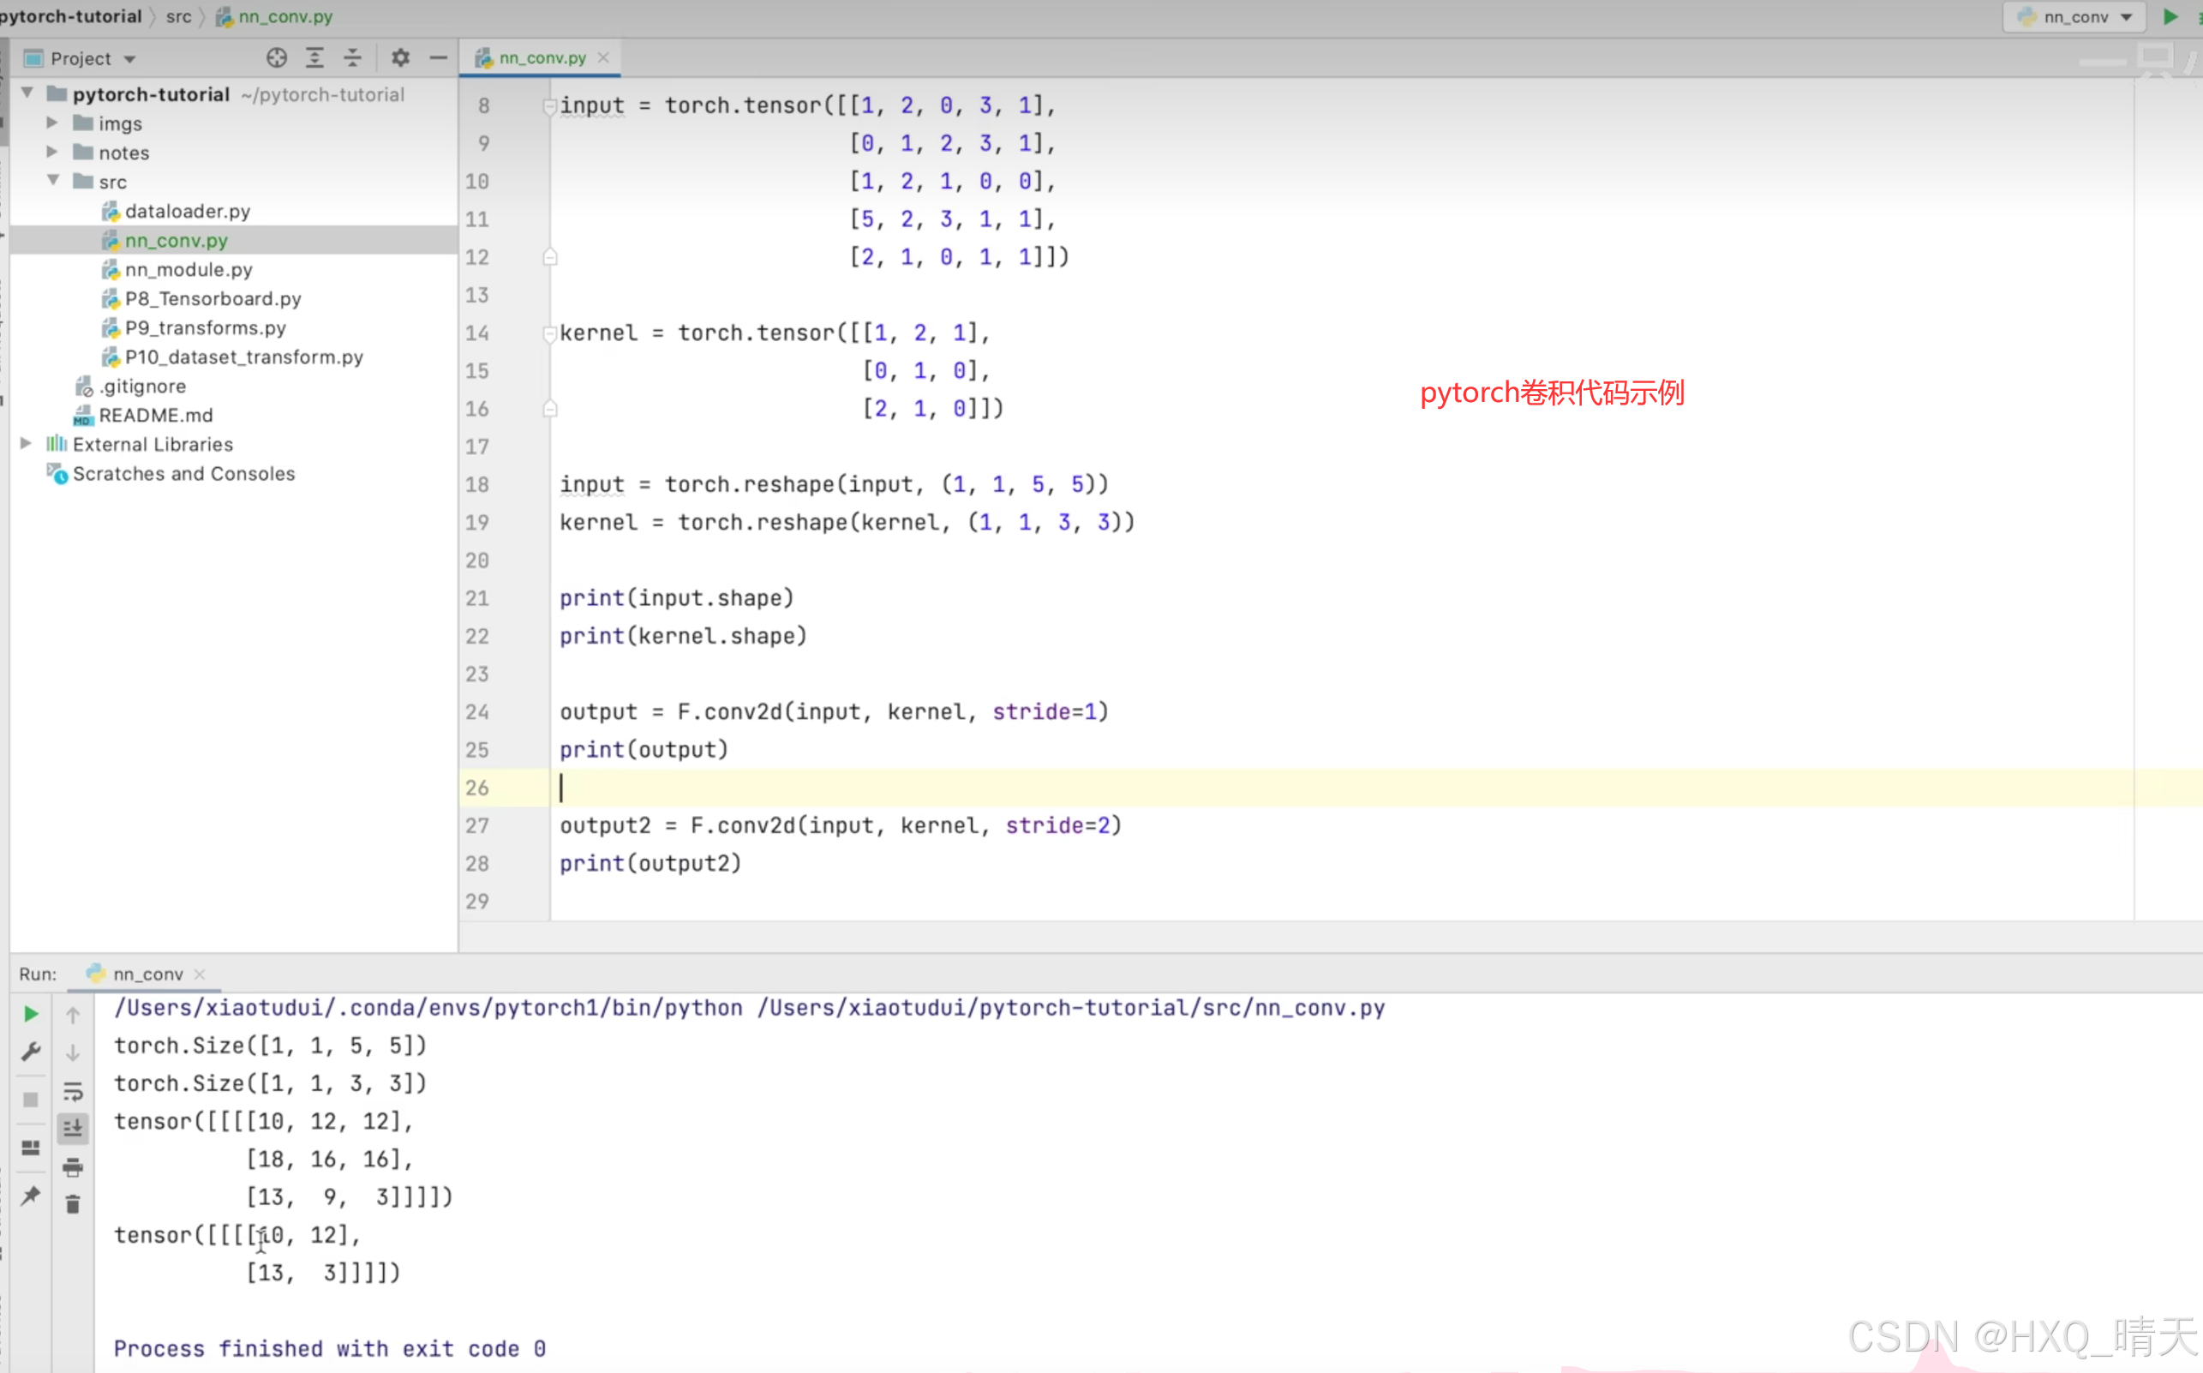
Task: Open the nn_conv run configuration dropdown
Action: (x=2076, y=16)
